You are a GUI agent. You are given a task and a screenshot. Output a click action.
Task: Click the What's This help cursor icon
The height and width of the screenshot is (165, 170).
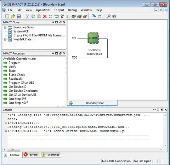coord(114,16)
